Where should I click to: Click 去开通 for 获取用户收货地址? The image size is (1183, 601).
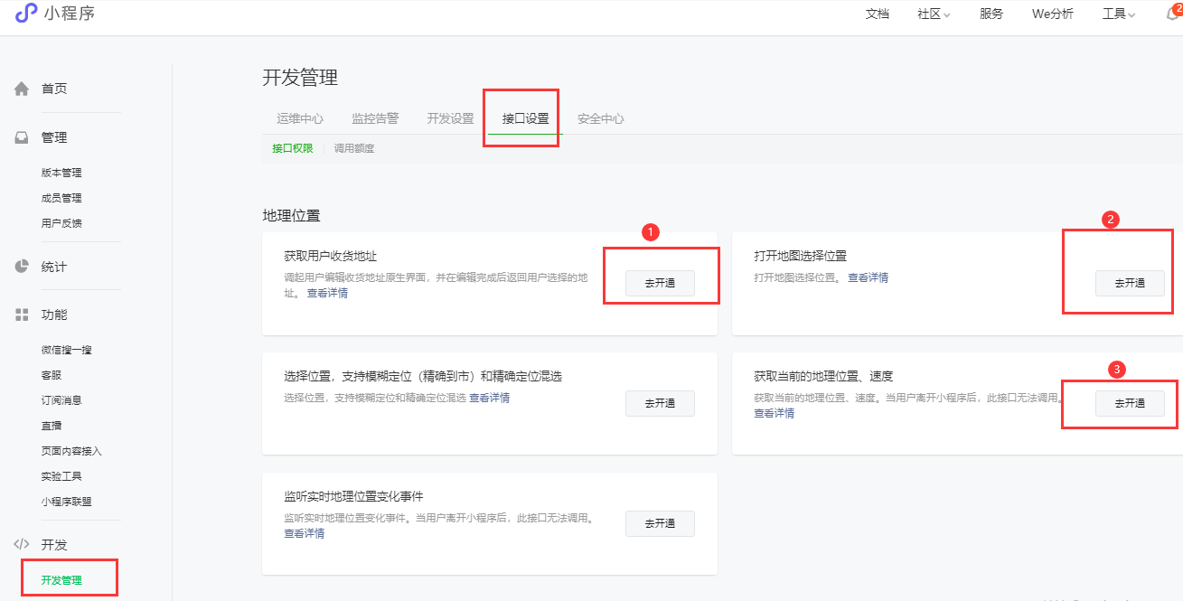(660, 283)
